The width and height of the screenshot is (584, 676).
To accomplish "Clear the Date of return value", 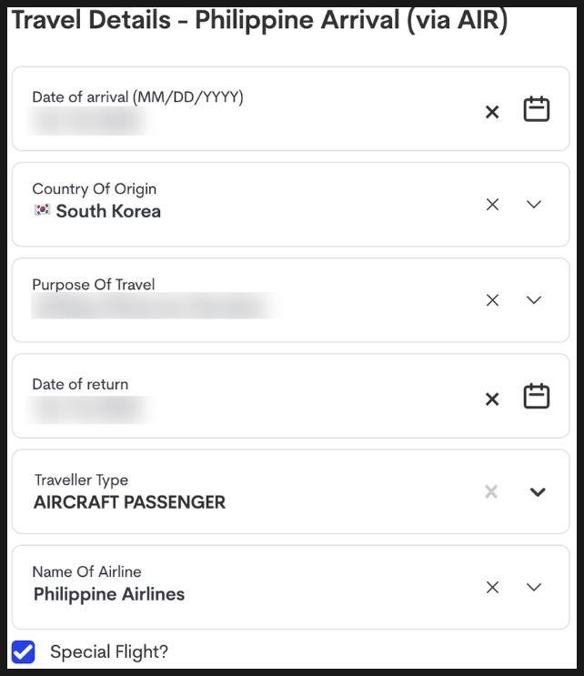I will pyautogui.click(x=492, y=399).
